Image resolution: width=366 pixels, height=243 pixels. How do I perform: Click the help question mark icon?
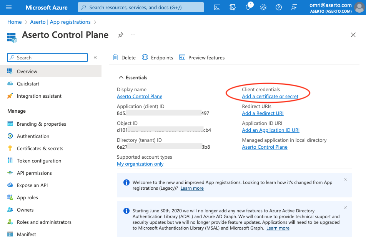(279, 7)
